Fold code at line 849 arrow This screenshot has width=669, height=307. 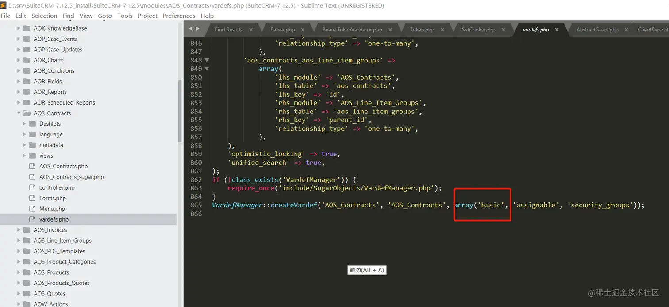[207, 69]
